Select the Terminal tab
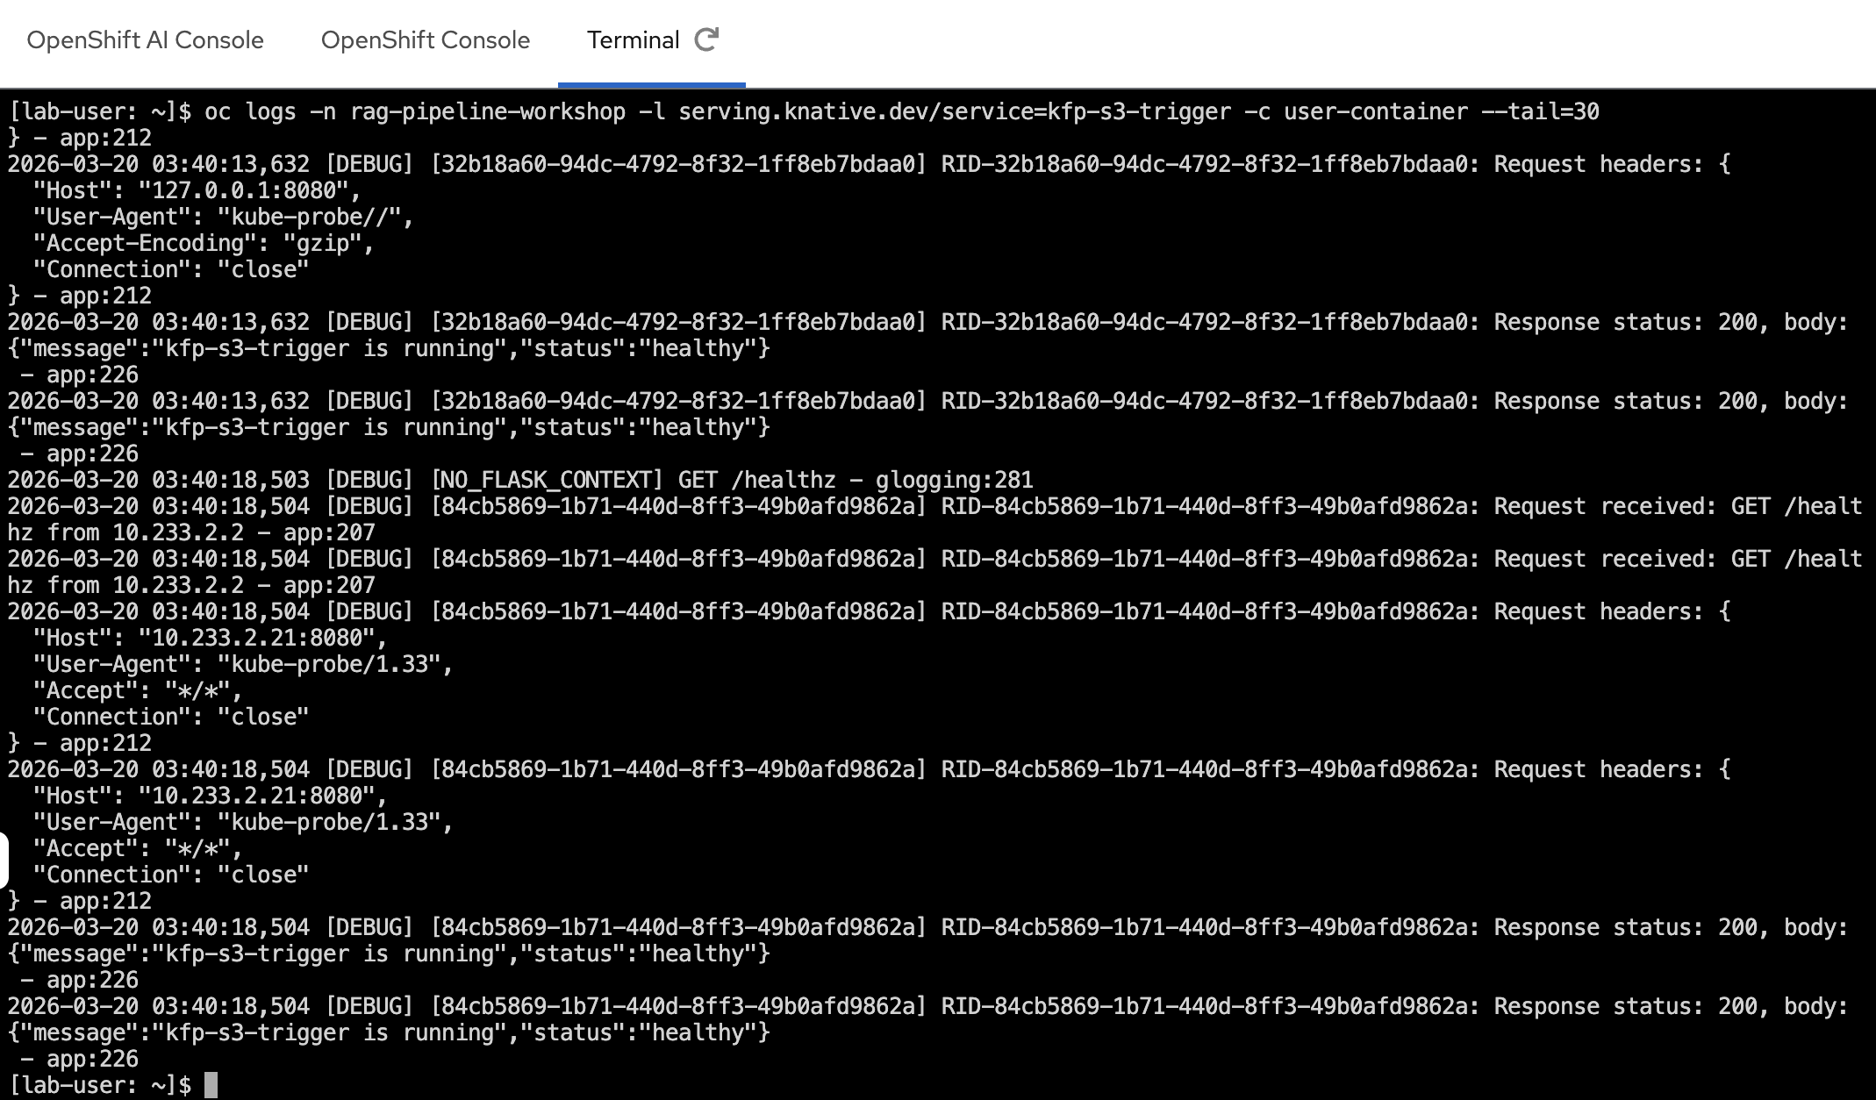The width and height of the screenshot is (1876, 1100). (634, 40)
